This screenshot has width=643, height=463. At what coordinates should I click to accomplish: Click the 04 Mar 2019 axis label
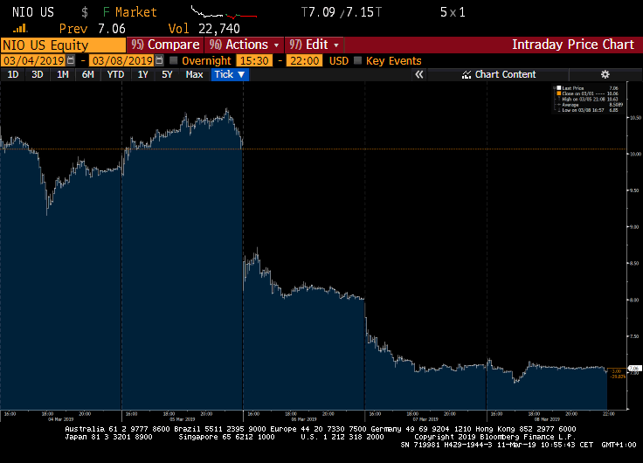point(60,419)
